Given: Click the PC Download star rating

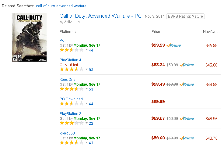Looking at the screenshot, I should tap(72, 103).
